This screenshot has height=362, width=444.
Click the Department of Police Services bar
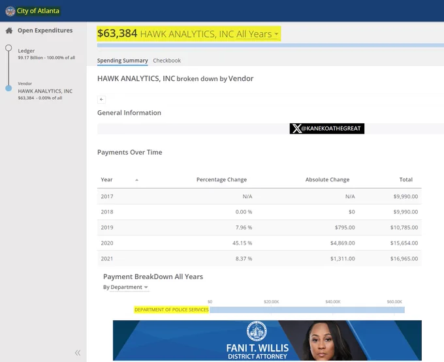click(x=307, y=310)
